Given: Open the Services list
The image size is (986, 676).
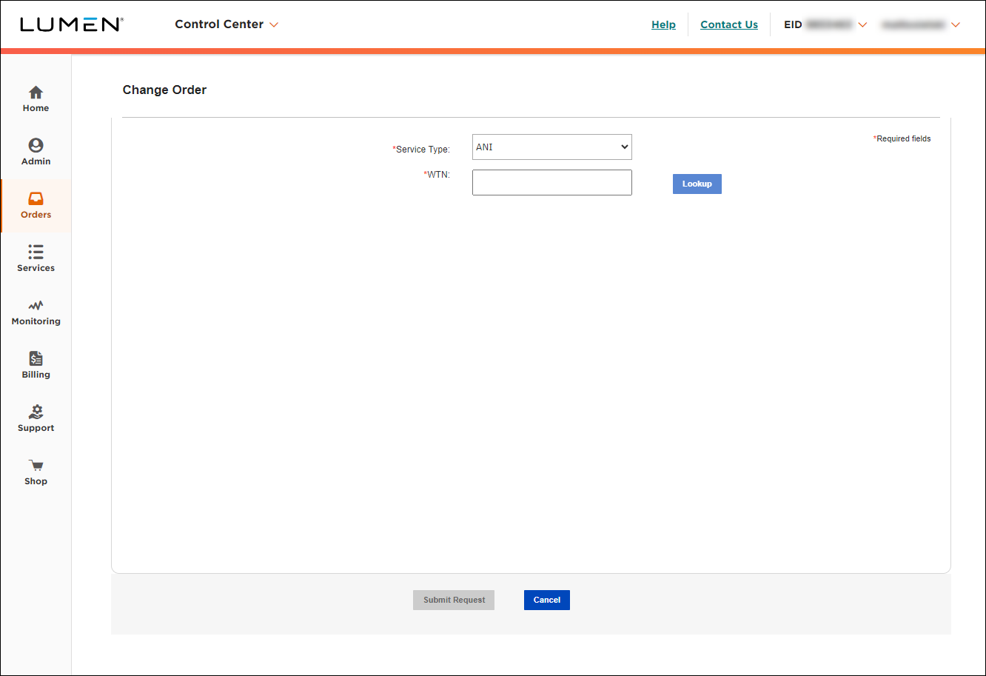Looking at the screenshot, I should [36, 259].
